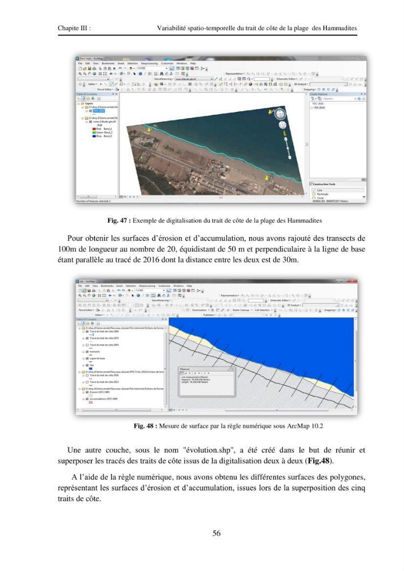Collapse Layers root node in Fig. 47 contents

tap(78, 104)
